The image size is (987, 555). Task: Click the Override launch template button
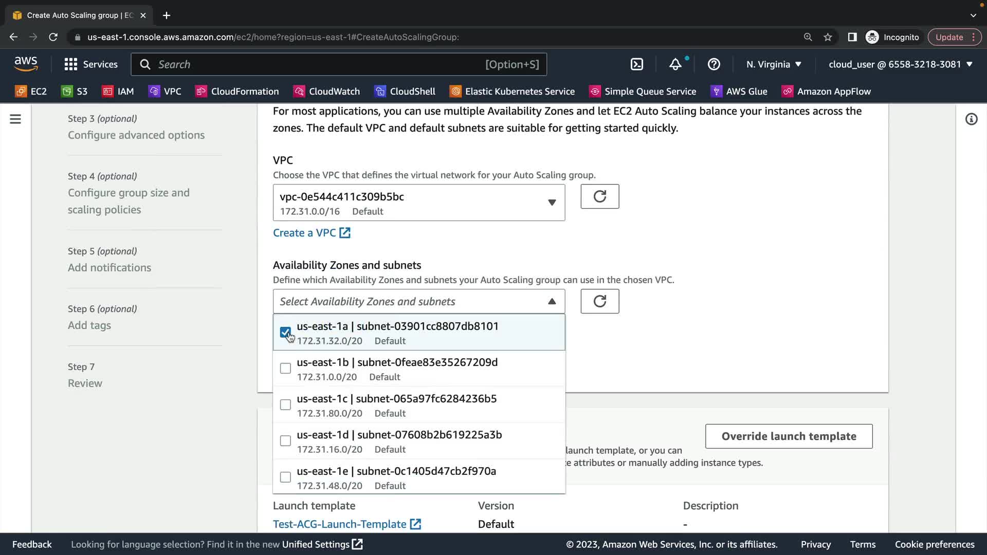[x=789, y=436]
